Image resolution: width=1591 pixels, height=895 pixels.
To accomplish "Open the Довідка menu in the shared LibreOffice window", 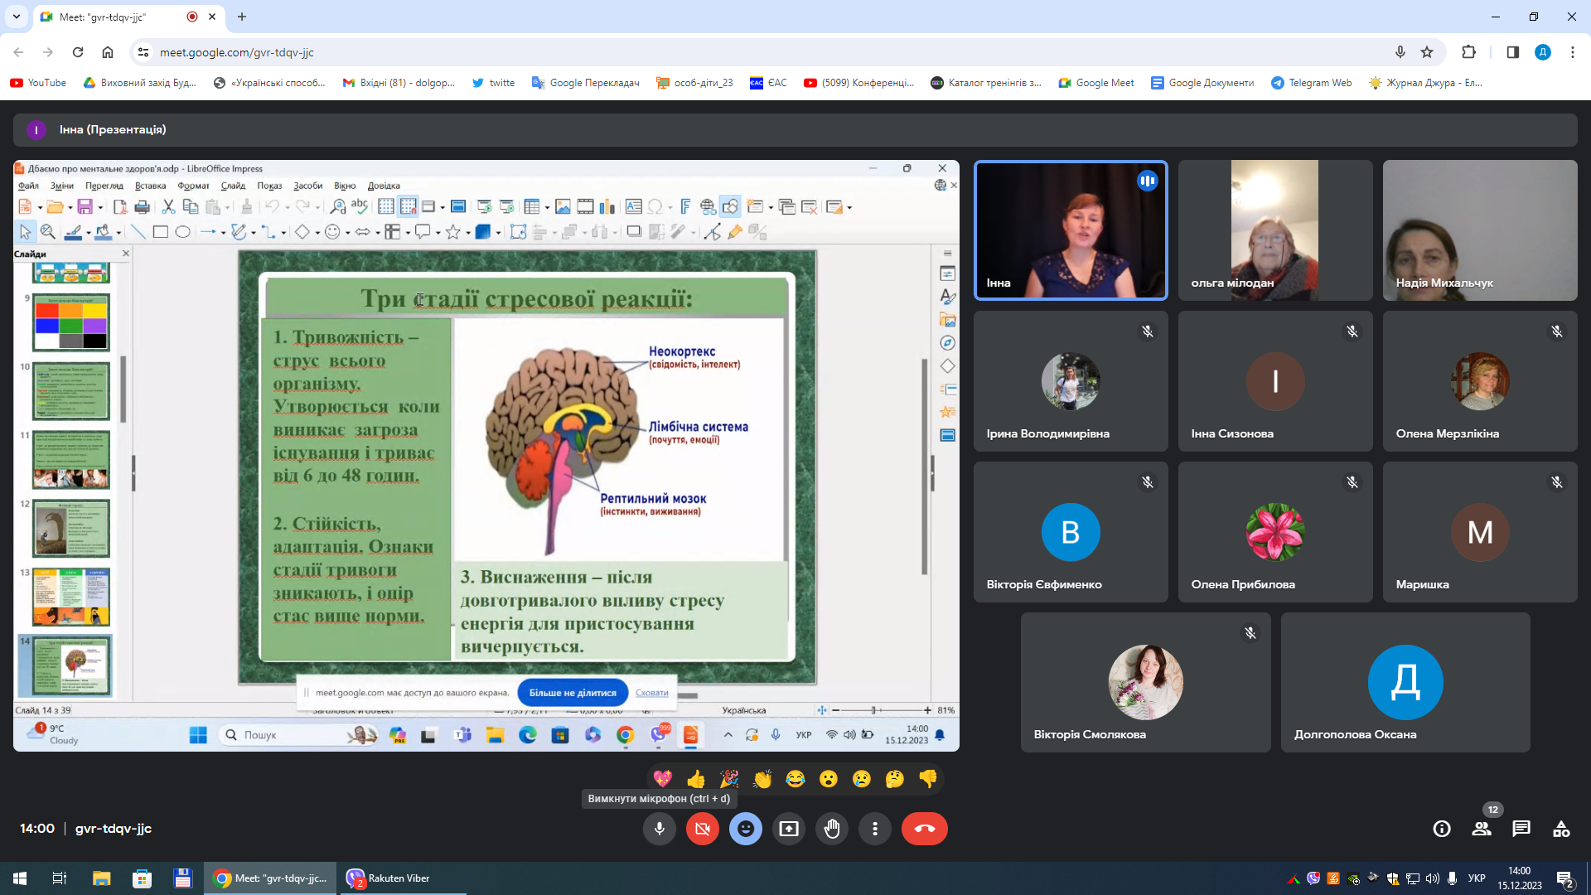I will coord(384,186).
